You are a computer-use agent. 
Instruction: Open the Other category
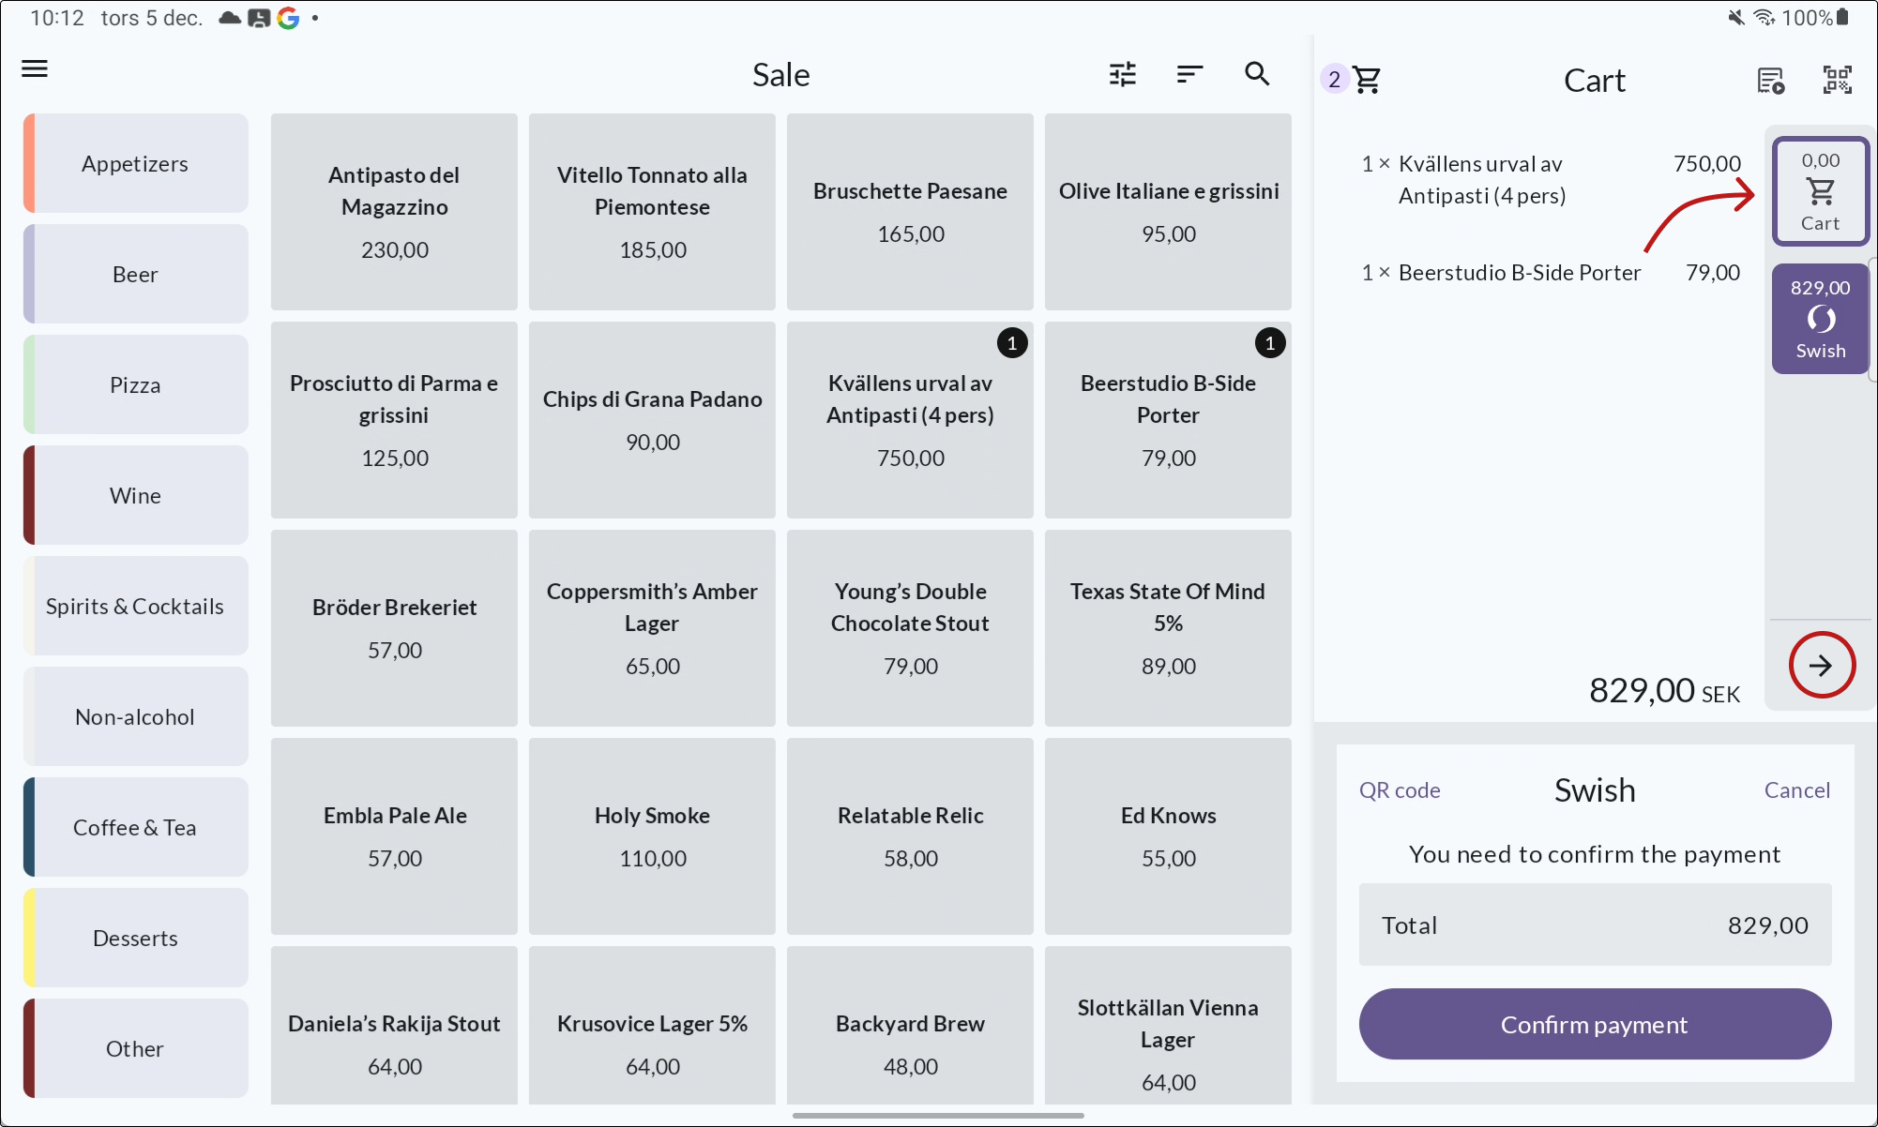pos(135,1048)
